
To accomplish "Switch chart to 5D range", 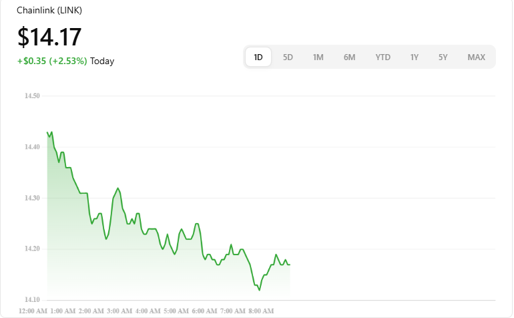I will point(288,57).
